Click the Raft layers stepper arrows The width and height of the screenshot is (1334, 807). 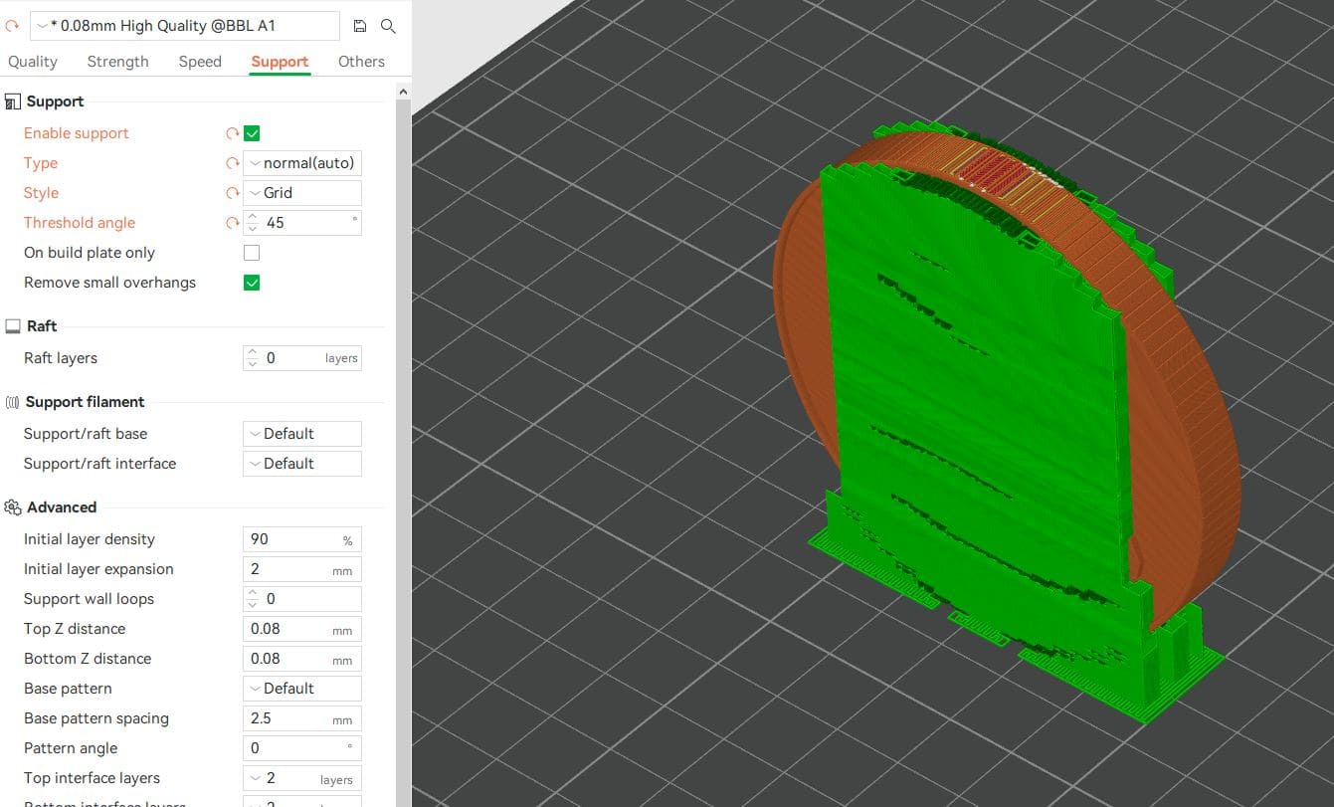tap(252, 358)
